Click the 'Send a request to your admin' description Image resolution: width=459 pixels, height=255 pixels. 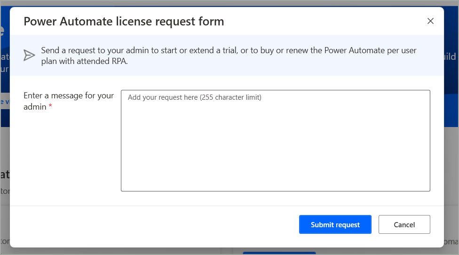[x=229, y=56]
